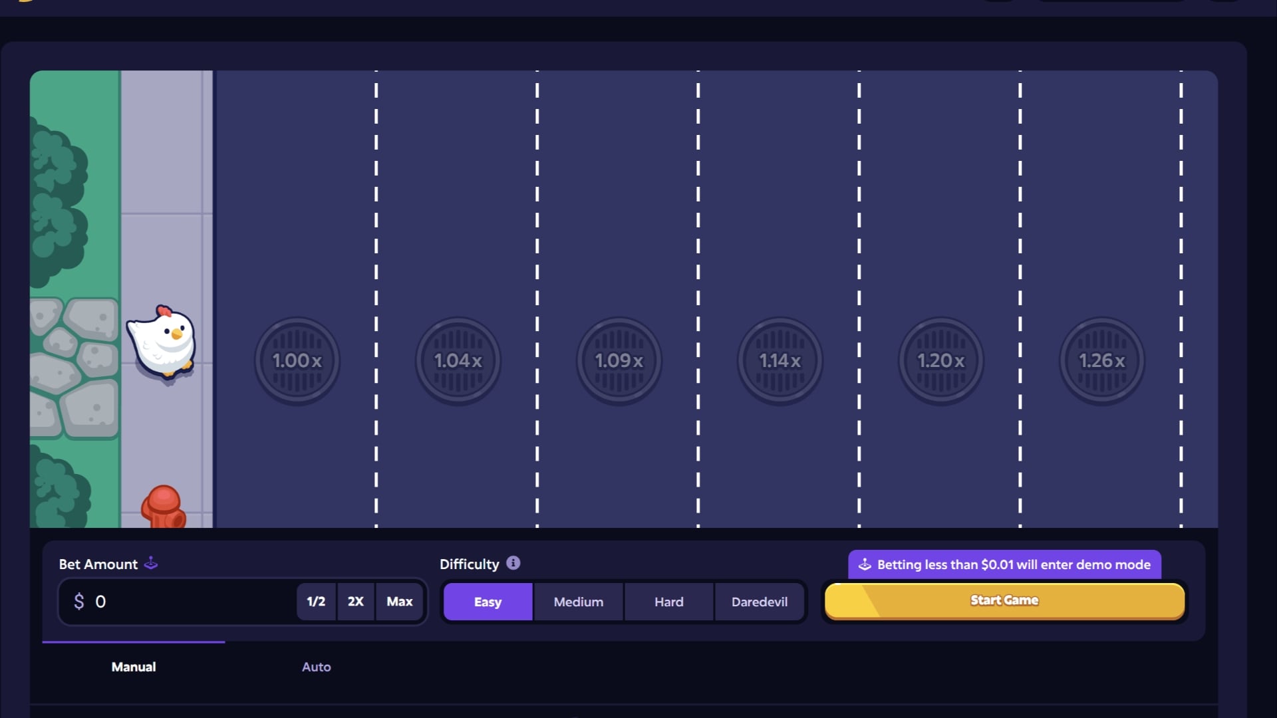
Task: Click the 1.00x manhole cover
Action: 297,361
